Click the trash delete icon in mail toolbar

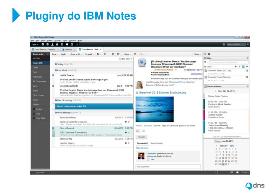pos(113,54)
